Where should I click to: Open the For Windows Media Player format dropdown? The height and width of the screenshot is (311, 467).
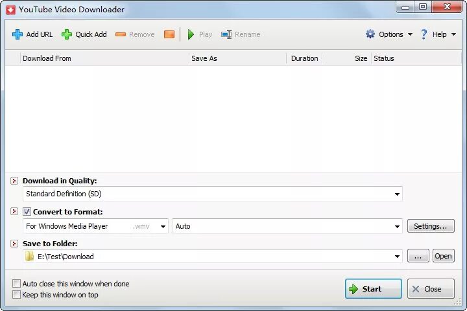[x=95, y=226]
